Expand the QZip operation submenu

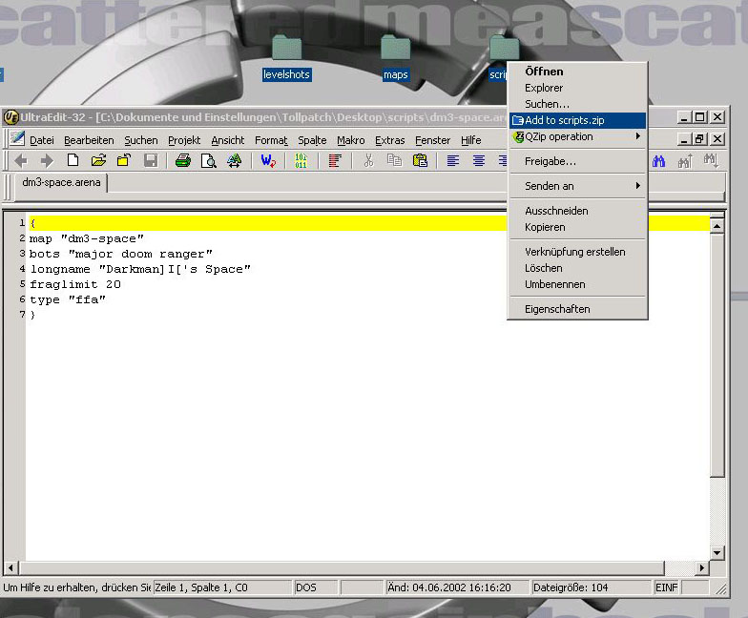point(577,137)
